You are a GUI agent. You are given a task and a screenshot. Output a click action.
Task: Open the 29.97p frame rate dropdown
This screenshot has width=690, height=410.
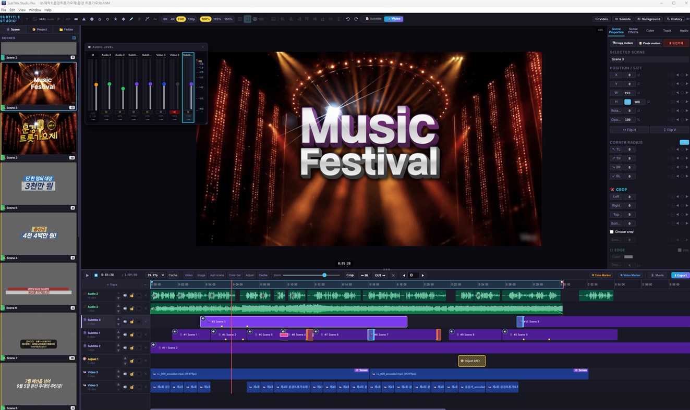155,275
